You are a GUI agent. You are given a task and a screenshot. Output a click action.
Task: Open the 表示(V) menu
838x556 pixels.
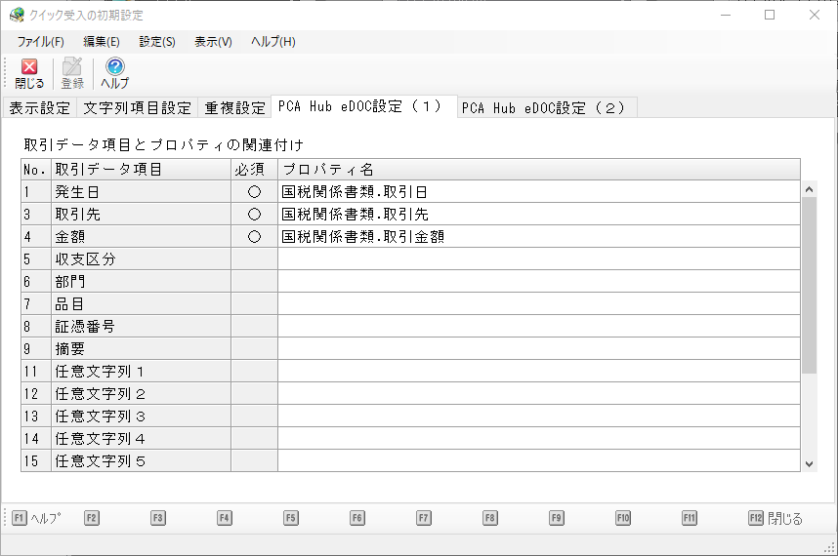213,42
